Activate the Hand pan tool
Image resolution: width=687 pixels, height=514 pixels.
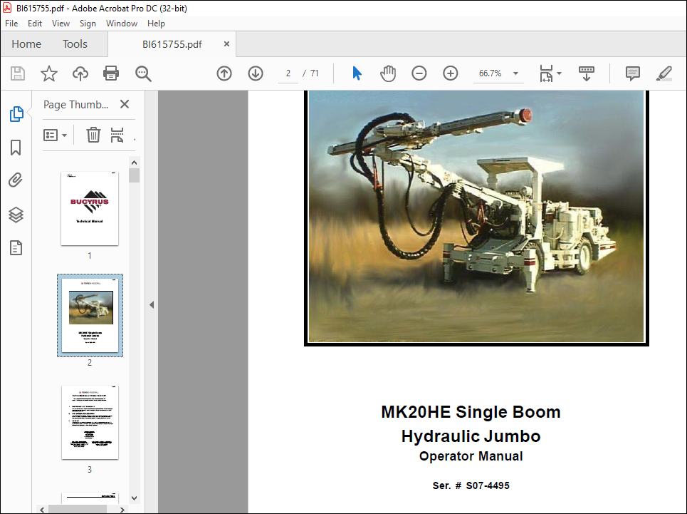[388, 73]
